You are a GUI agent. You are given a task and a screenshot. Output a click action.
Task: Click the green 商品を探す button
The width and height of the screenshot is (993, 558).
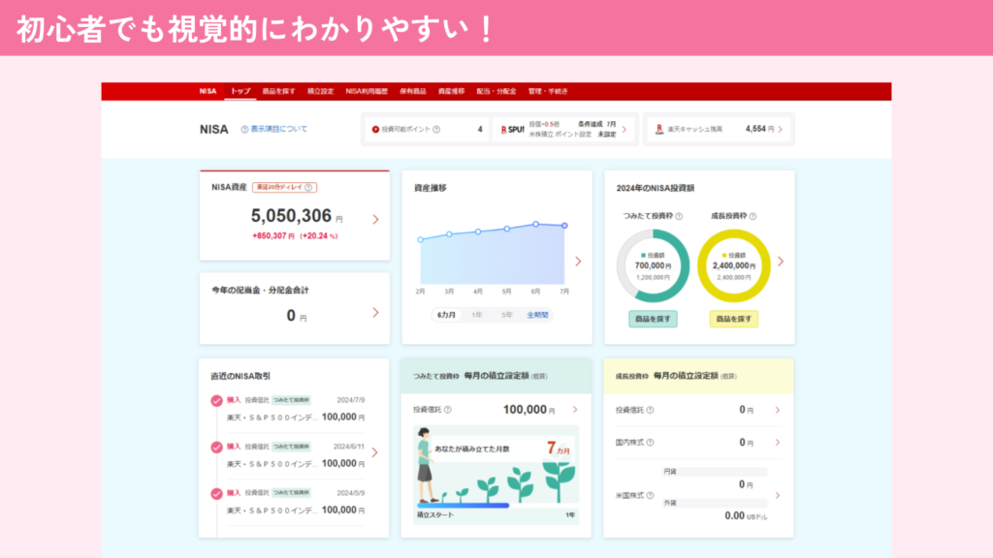tap(653, 319)
